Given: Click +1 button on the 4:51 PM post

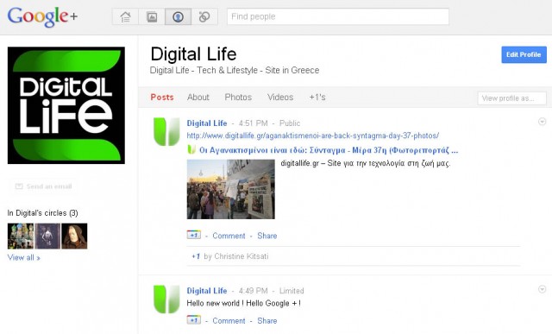Looking at the screenshot, I should (x=193, y=235).
